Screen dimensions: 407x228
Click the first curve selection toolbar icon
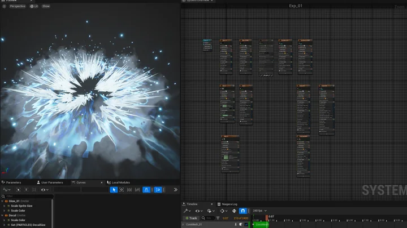(x=19, y=190)
